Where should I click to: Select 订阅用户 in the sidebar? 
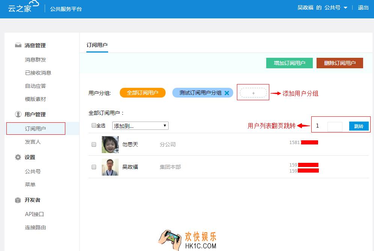click(36, 128)
